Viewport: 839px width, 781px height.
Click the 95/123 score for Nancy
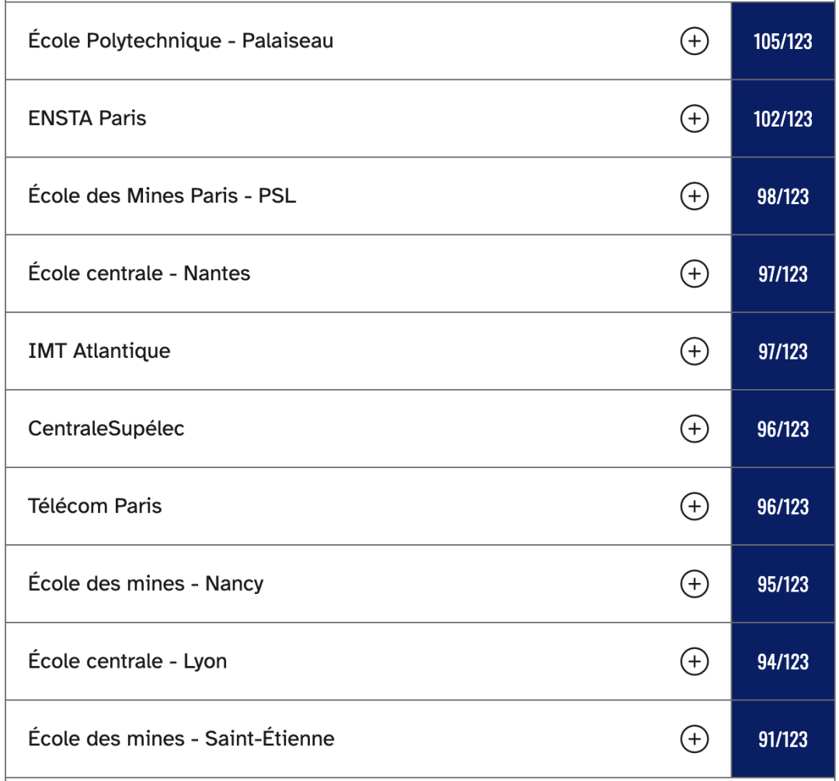coord(782,584)
